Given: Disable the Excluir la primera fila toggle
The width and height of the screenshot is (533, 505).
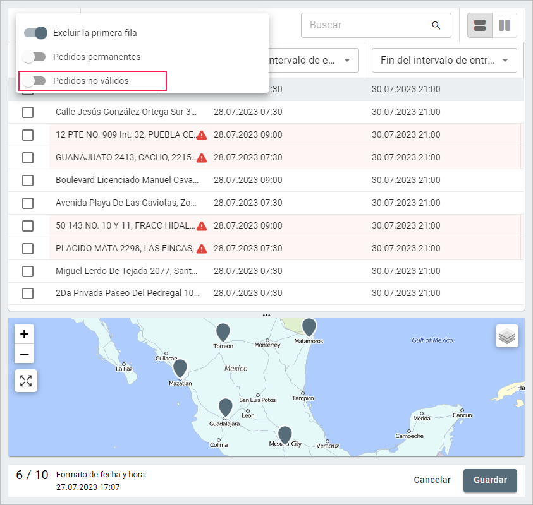Looking at the screenshot, I should pos(35,33).
